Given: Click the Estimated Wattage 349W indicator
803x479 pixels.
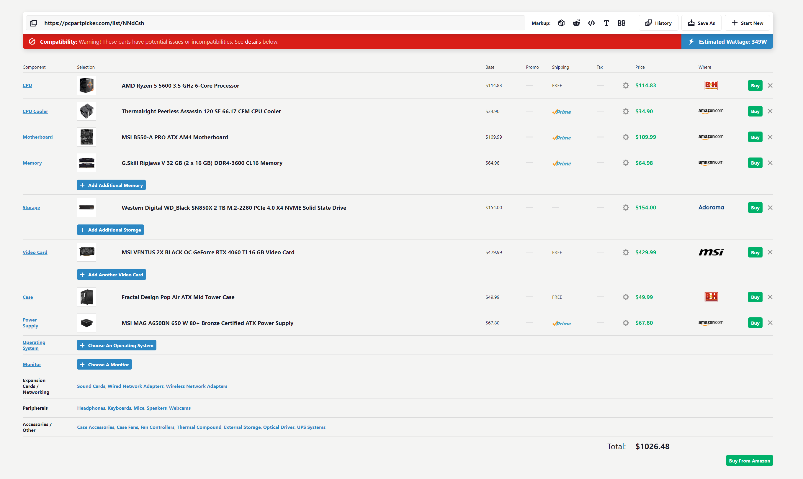Looking at the screenshot, I should (x=727, y=42).
